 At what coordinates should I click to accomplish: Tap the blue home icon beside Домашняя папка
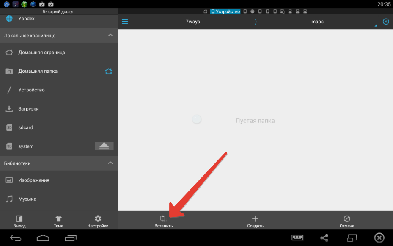click(x=108, y=71)
